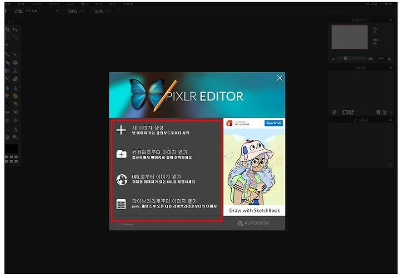Click the zoom out icon in Navigator
Image resolution: width=400 pixels, height=278 pixels.
point(333,59)
